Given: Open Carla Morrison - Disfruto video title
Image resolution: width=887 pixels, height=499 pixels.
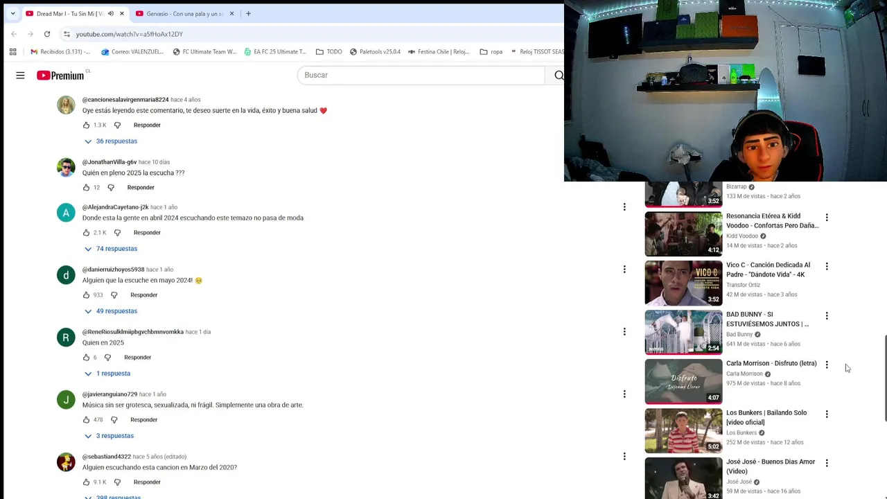Looking at the screenshot, I should click(x=771, y=363).
